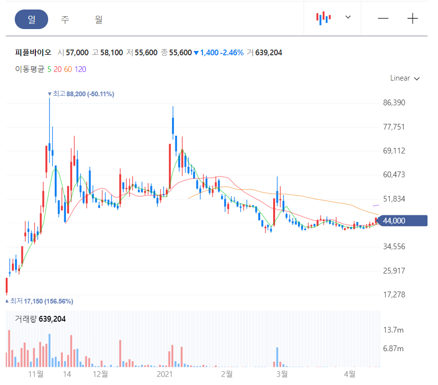
Task: Zoom out chart with minus button
Action: point(383,19)
